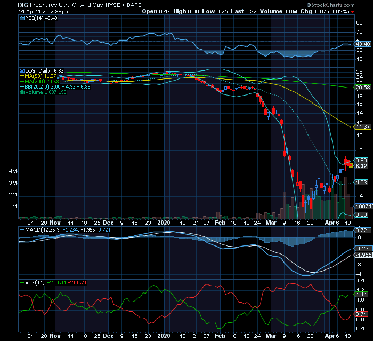
Task: Click the 6.86 upper band price tag
Action: click(x=361, y=161)
